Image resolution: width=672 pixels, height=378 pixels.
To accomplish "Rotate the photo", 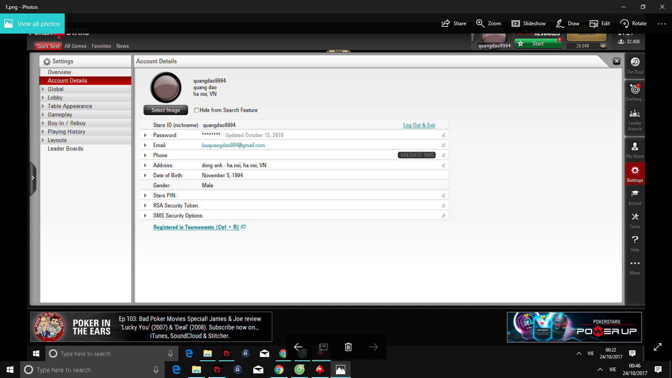I will (633, 24).
